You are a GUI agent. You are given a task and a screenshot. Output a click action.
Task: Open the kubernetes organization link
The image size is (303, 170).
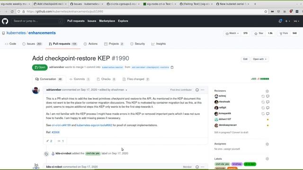[x=16, y=33]
